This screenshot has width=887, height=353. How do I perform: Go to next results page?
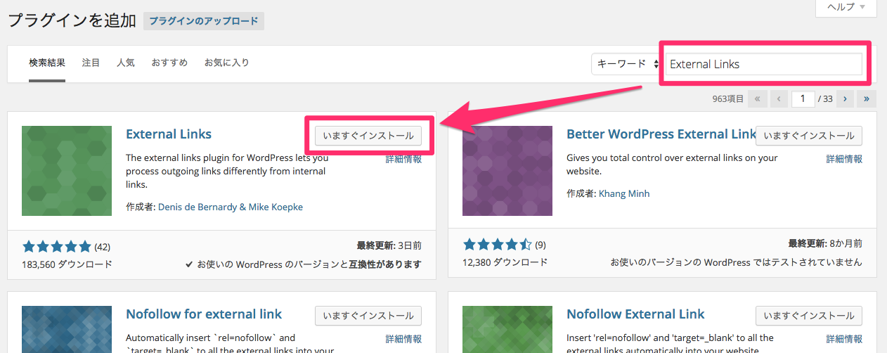coord(845,99)
